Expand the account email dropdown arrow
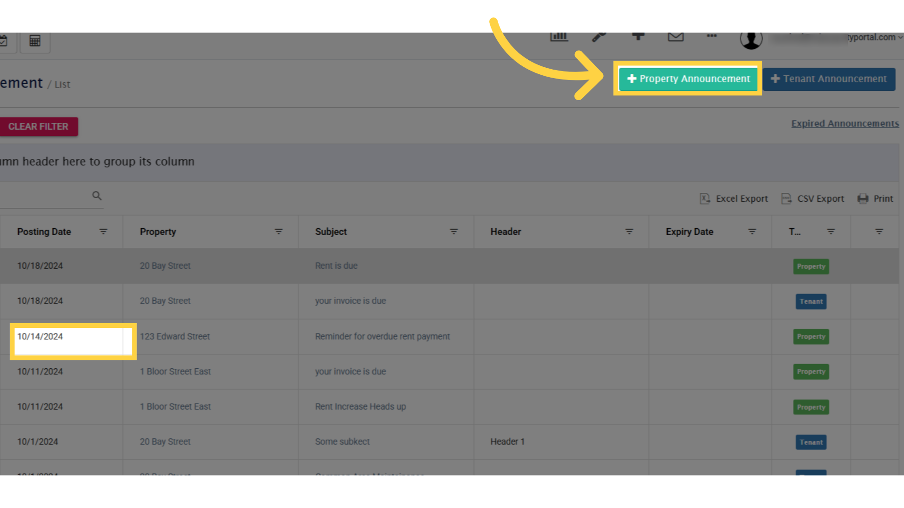 [900, 37]
